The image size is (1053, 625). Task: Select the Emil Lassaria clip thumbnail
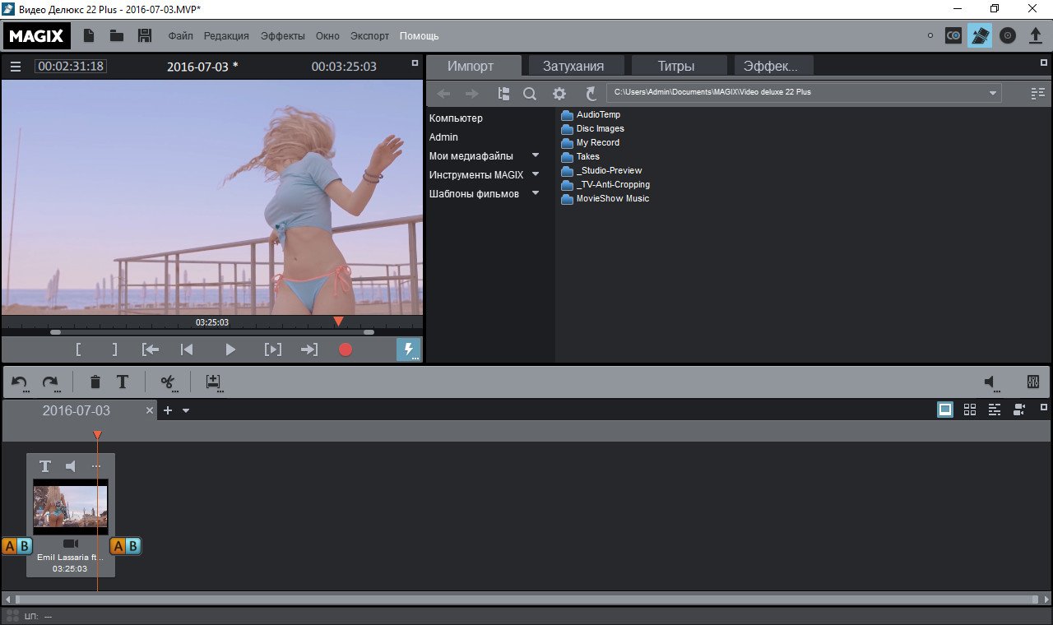coord(70,506)
